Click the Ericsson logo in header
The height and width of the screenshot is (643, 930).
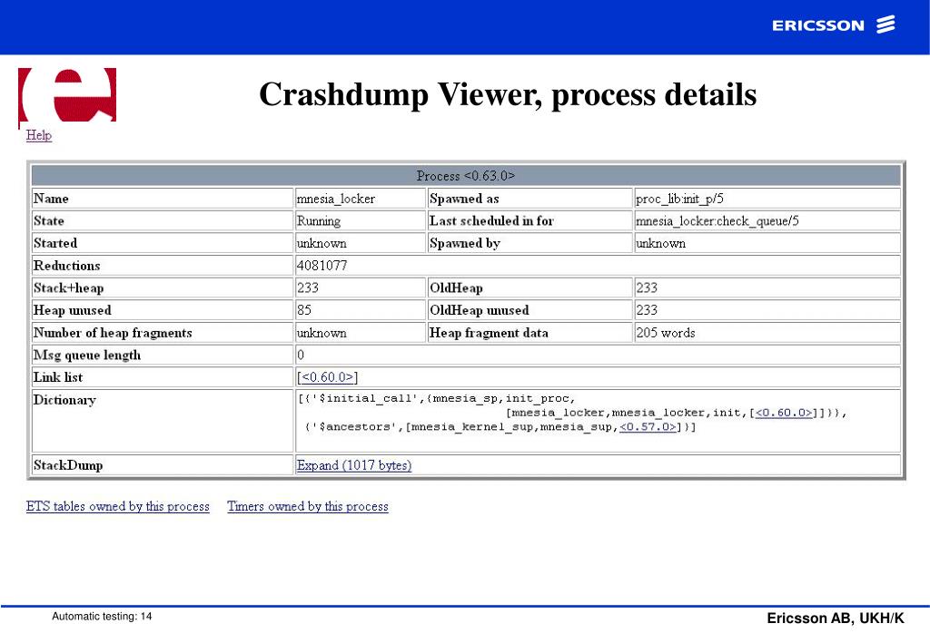834,24
